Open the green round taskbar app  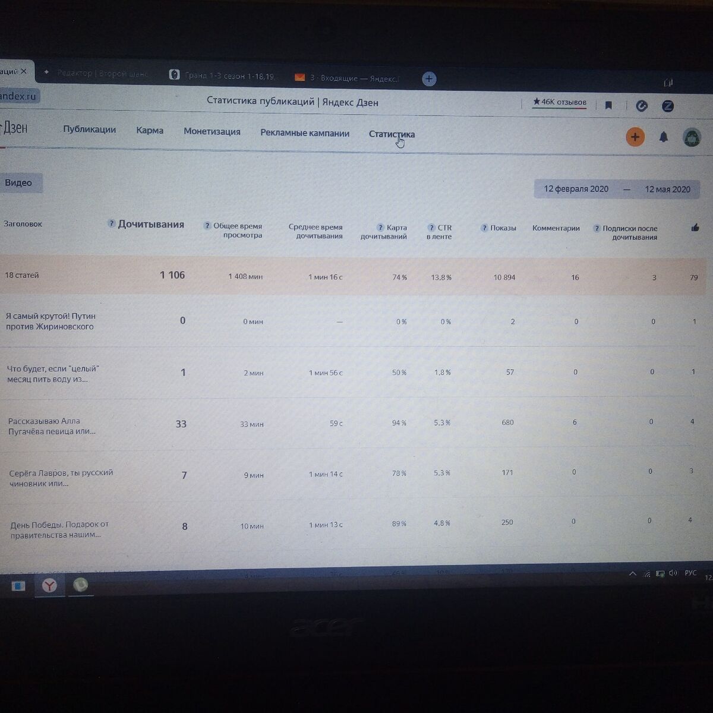click(80, 585)
